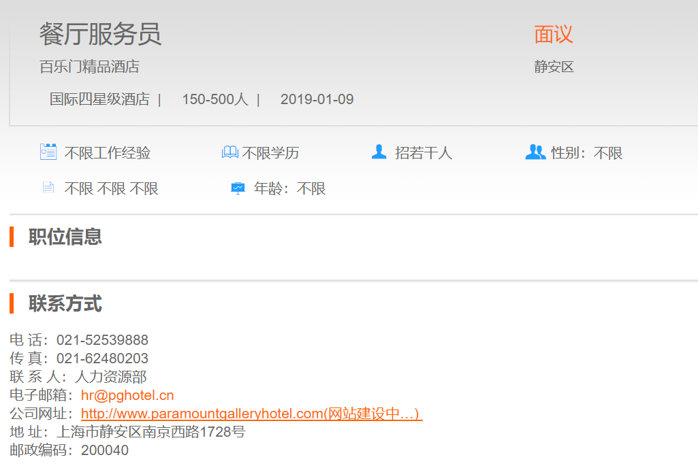This screenshot has width=698, height=468.
Task: Click the posting date 2019-01-09
Action: (x=317, y=99)
